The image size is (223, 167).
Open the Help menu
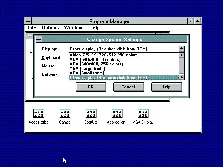point(94,27)
